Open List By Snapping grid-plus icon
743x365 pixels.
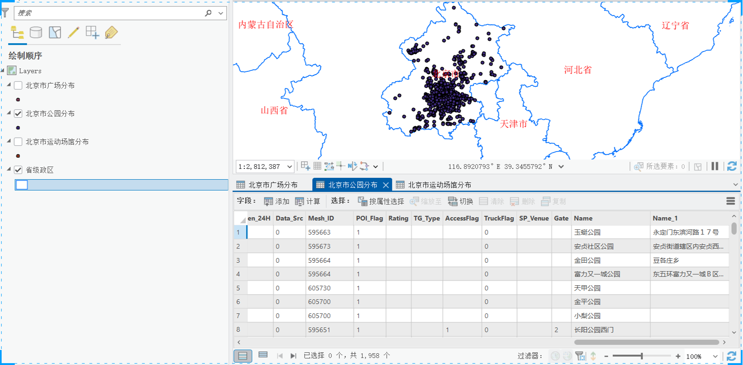(92, 32)
